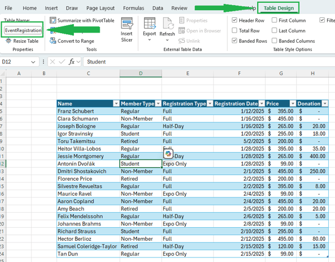The width and height of the screenshot is (335, 262).
Task: Toggle the Banded Rows checkbox
Action: 234,40
